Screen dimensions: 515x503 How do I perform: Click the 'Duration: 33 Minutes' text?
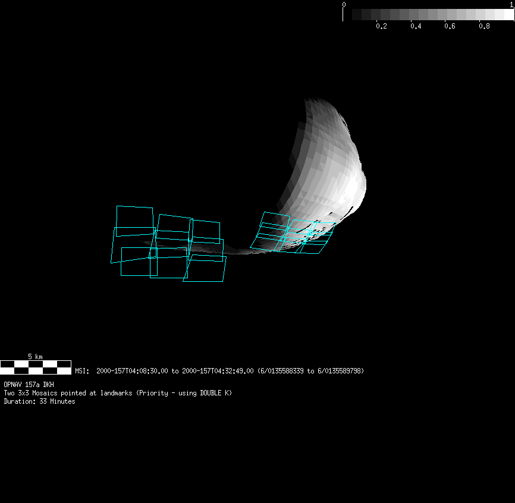pos(39,401)
